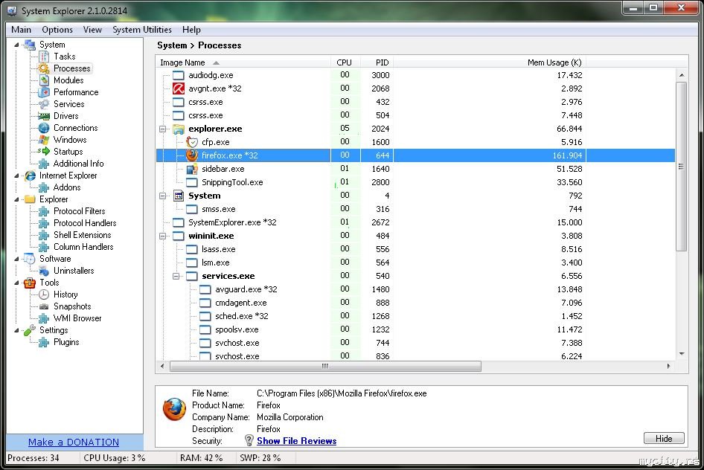This screenshot has width=704, height=470.
Task: Click the scroll down arrow of process list
Action: (682, 354)
